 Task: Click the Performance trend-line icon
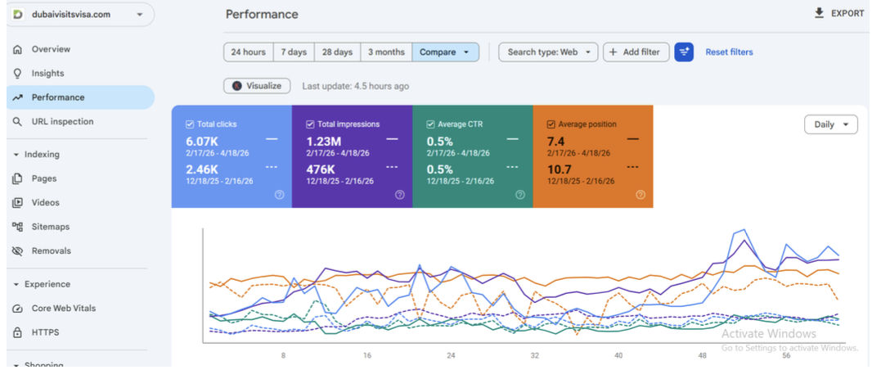tap(18, 97)
